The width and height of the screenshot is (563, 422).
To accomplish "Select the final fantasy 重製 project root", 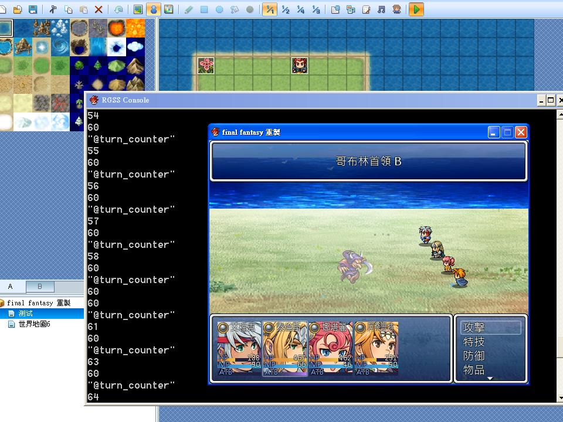I will click(x=39, y=303).
